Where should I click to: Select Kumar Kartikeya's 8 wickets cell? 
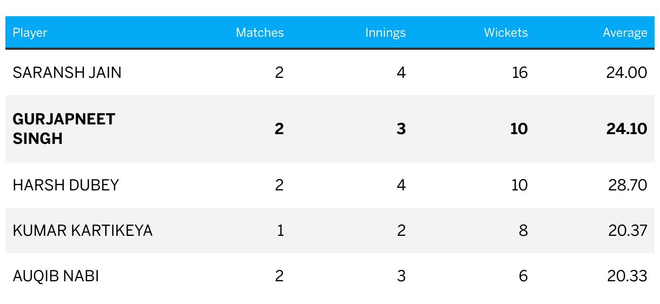523,230
